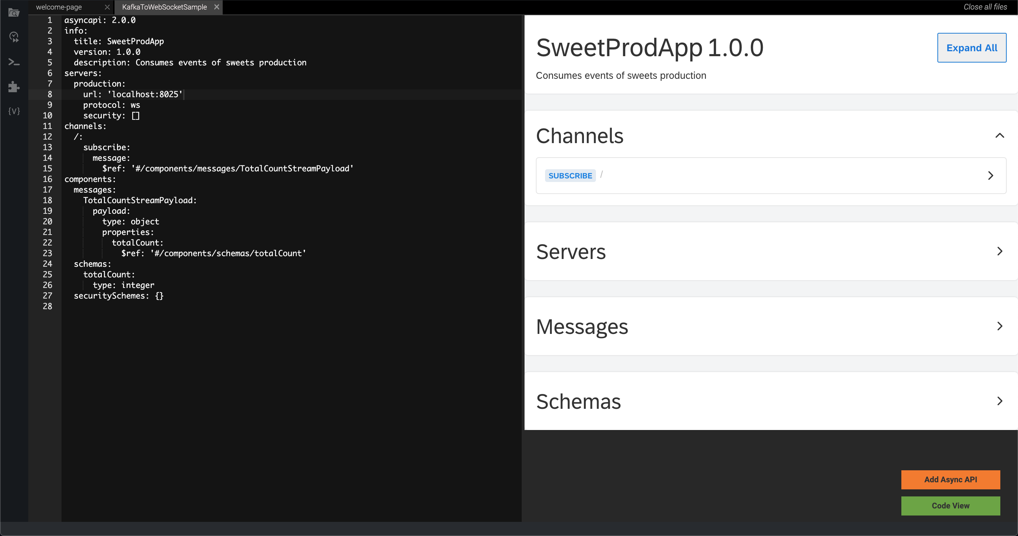
Task: Close the welcome-page tab
Action: (x=107, y=7)
